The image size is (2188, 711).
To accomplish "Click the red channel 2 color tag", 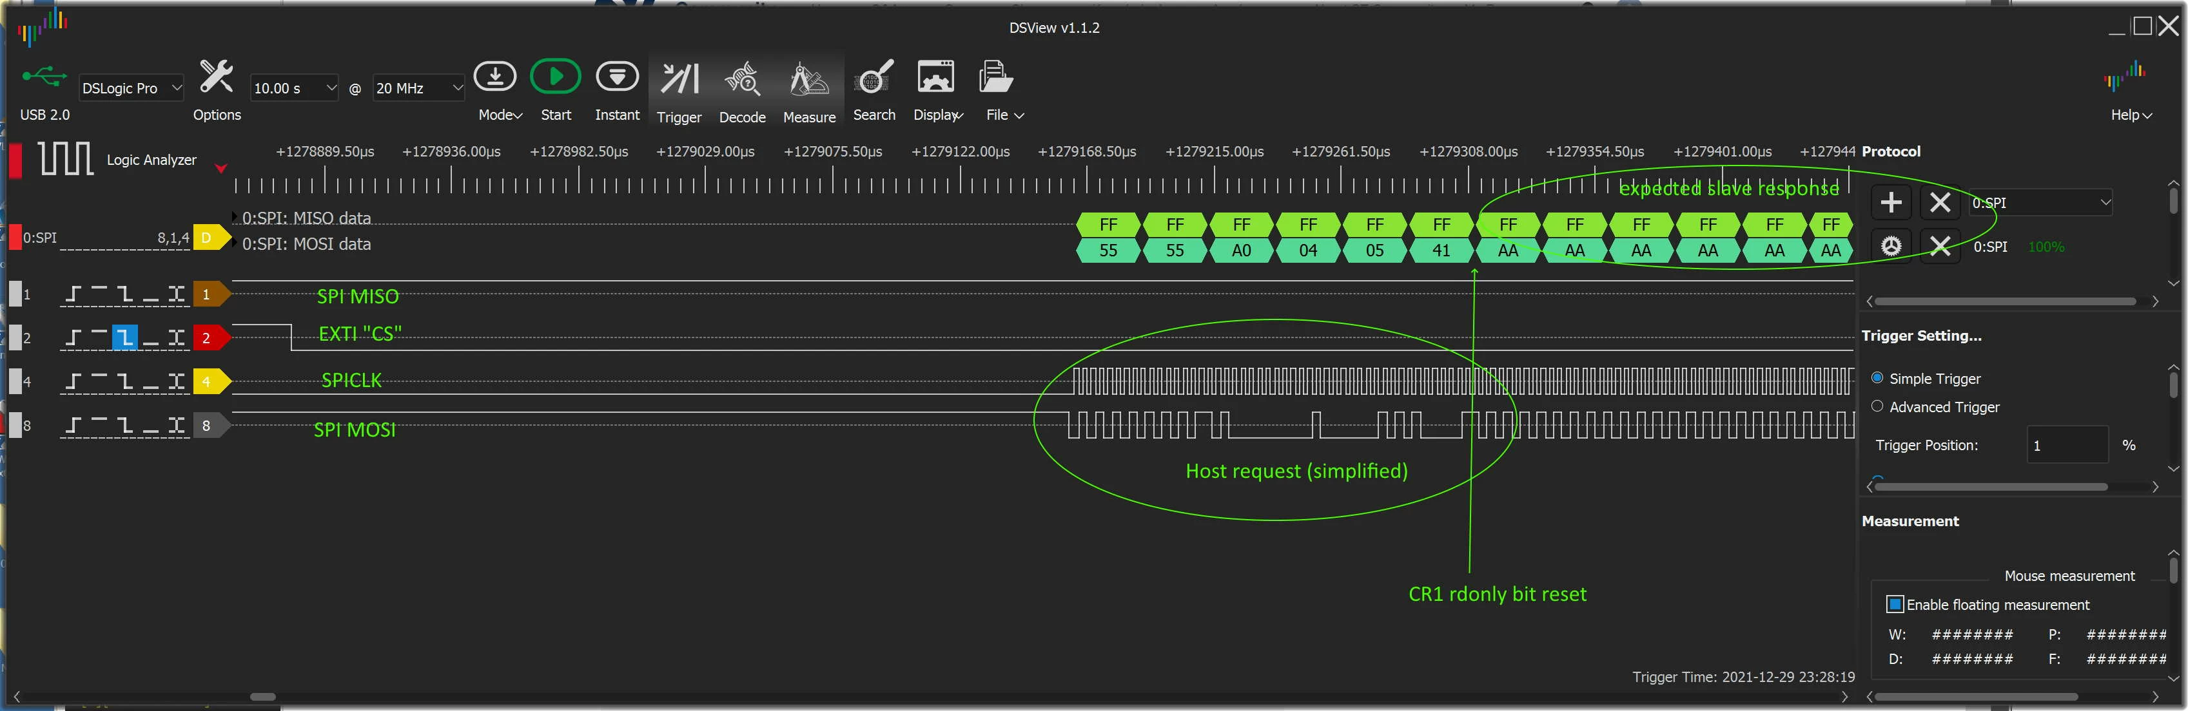I will tap(211, 337).
